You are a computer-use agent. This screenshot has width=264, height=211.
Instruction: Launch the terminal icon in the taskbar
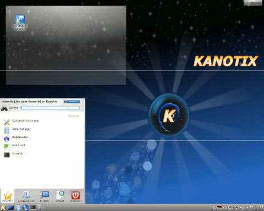pyautogui.click(x=33, y=208)
